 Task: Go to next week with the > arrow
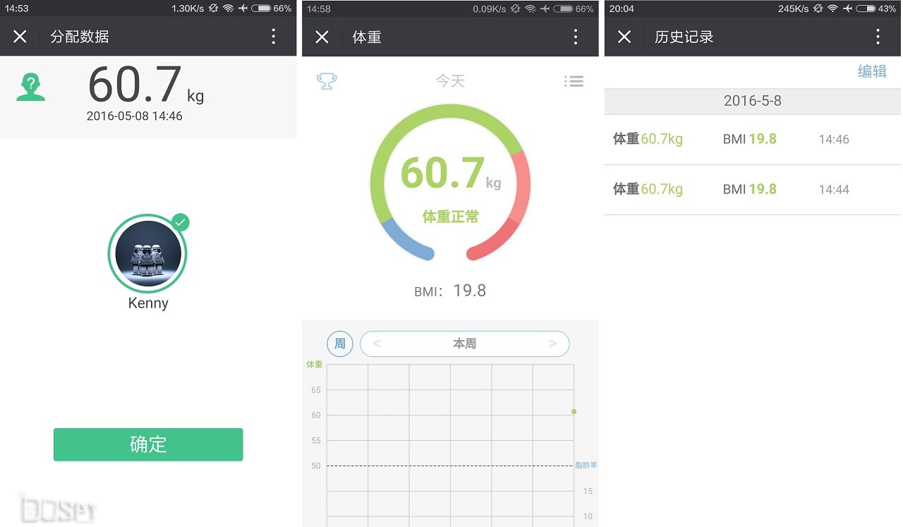pyautogui.click(x=554, y=344)
